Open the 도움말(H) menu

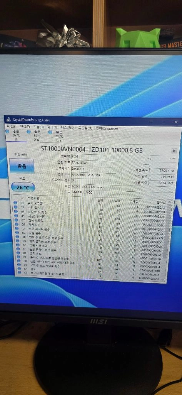point(85,128)
